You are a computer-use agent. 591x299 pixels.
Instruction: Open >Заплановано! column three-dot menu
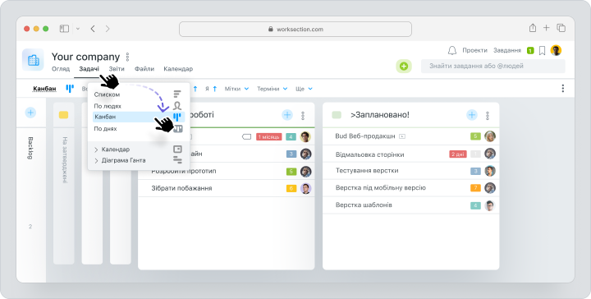coord(488,116)
